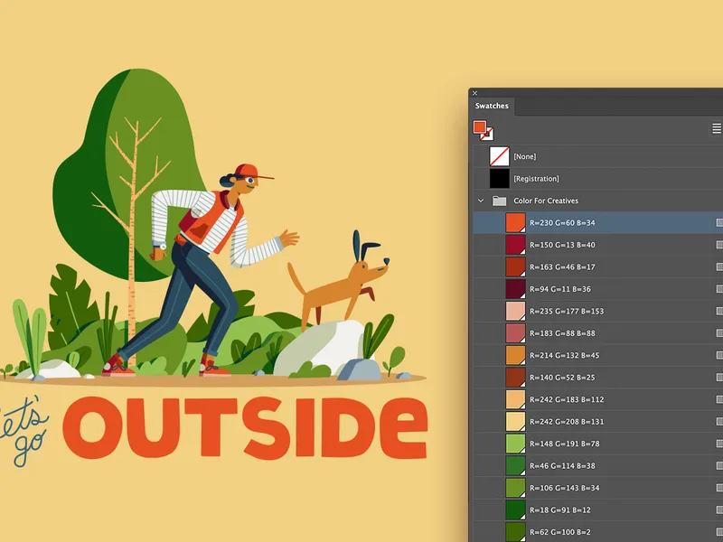Pick the R=94 G=11 B=36 maroon swatch

515,289
